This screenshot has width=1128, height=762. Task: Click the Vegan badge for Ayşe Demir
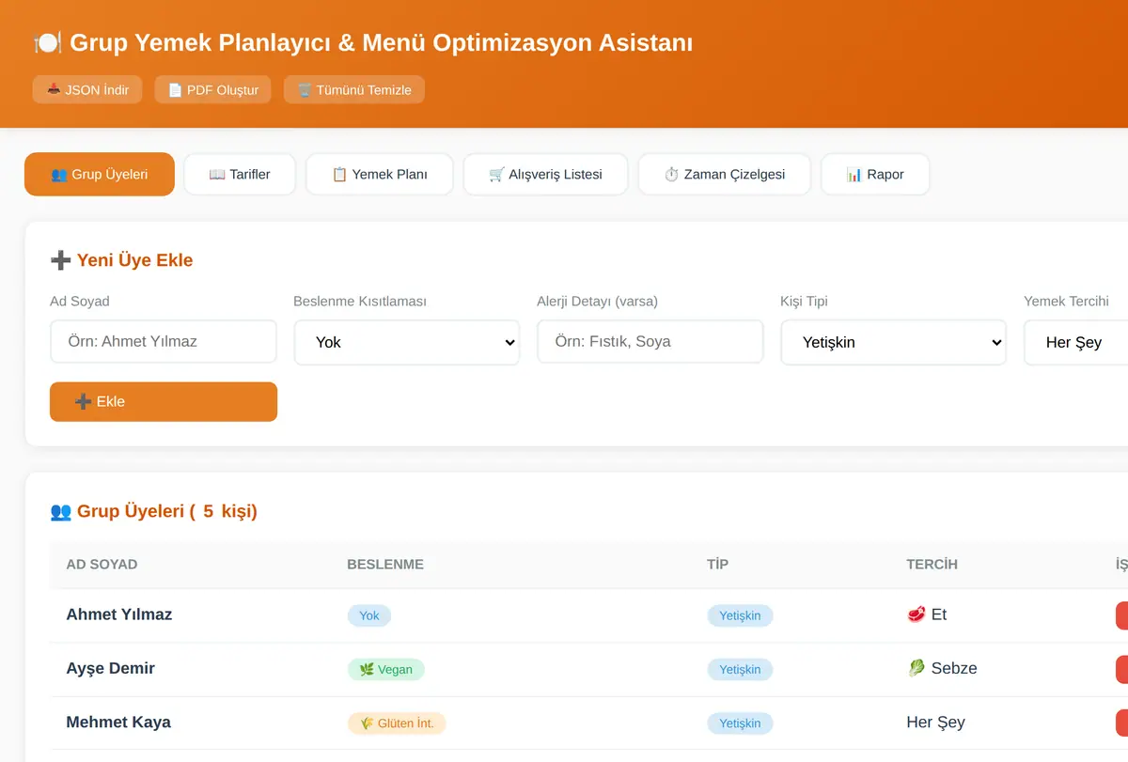(x=386, y=670)
